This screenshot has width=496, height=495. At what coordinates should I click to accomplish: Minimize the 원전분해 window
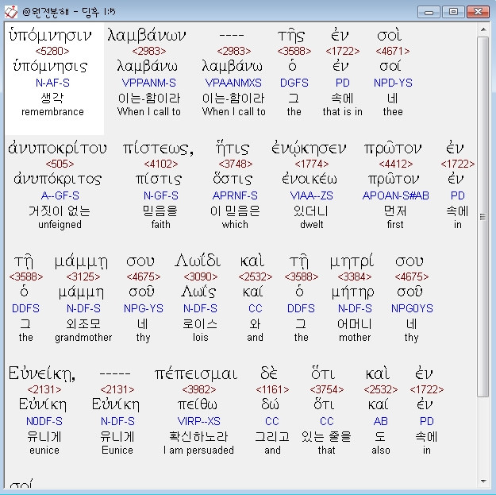pos(429,12)
